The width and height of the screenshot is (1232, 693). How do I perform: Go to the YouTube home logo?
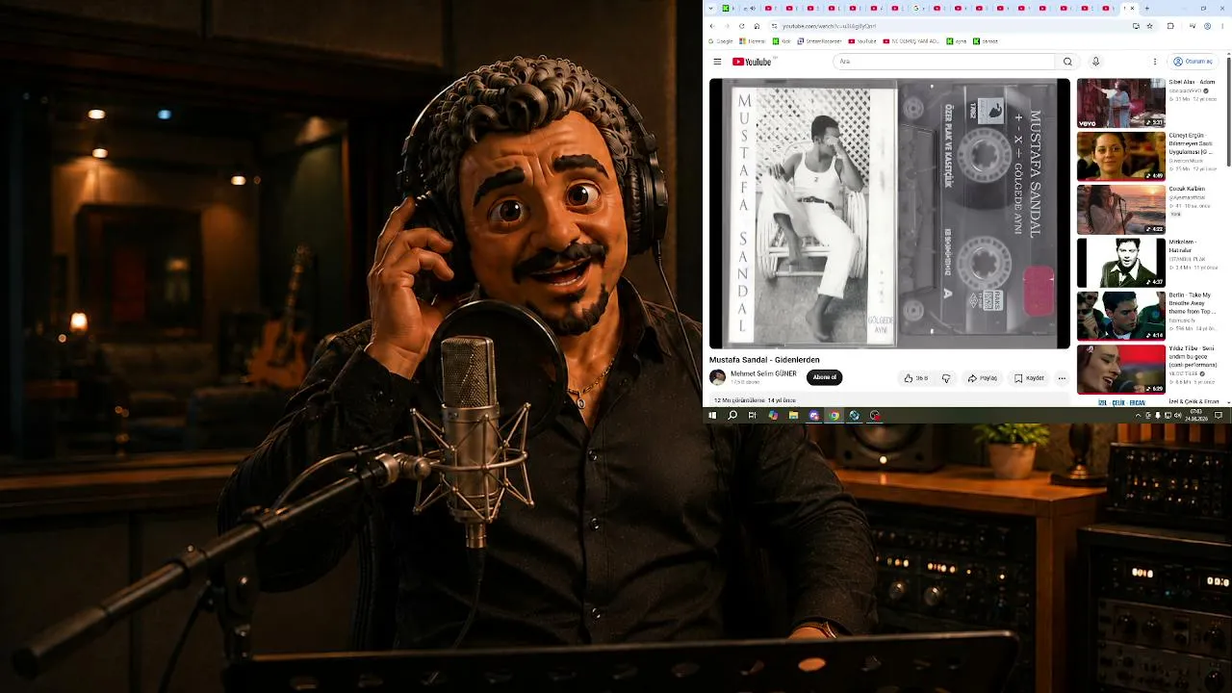click(752, 62)
